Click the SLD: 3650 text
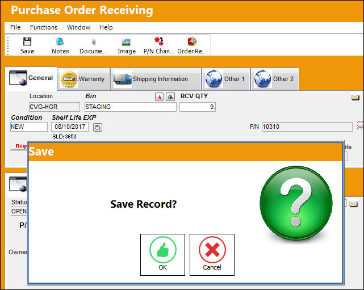The width and height of the screenshot is (364, 290). click(x=64, y=137)
